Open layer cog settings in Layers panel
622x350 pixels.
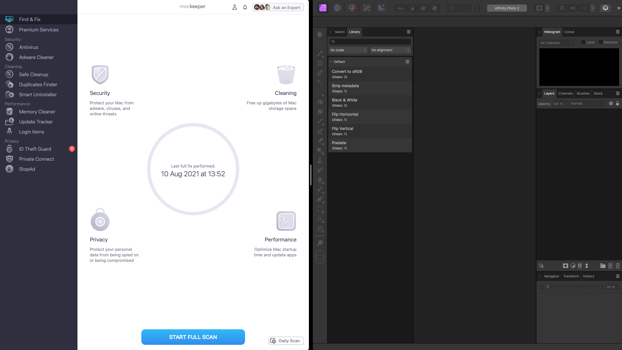click(611, 103)
